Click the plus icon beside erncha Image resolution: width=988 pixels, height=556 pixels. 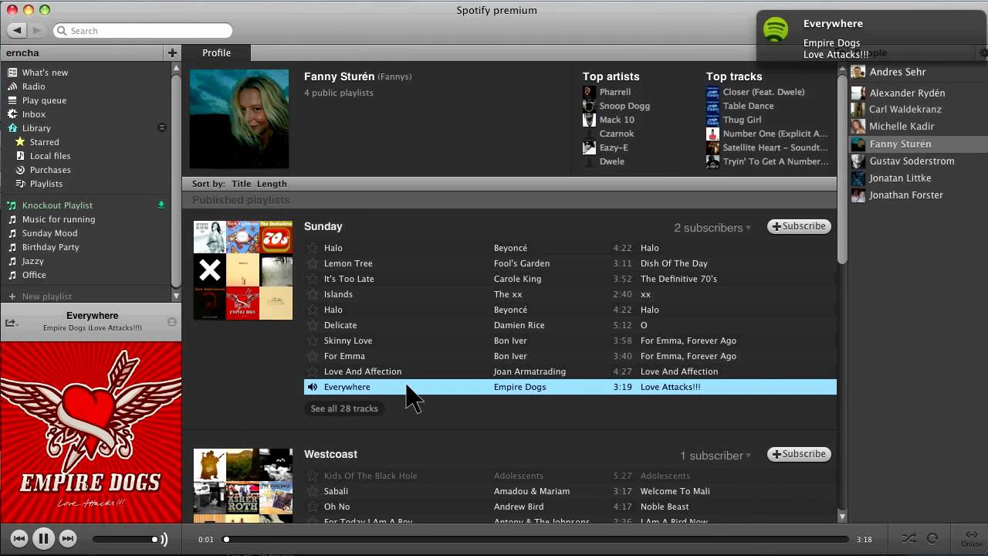click(172, 53)
